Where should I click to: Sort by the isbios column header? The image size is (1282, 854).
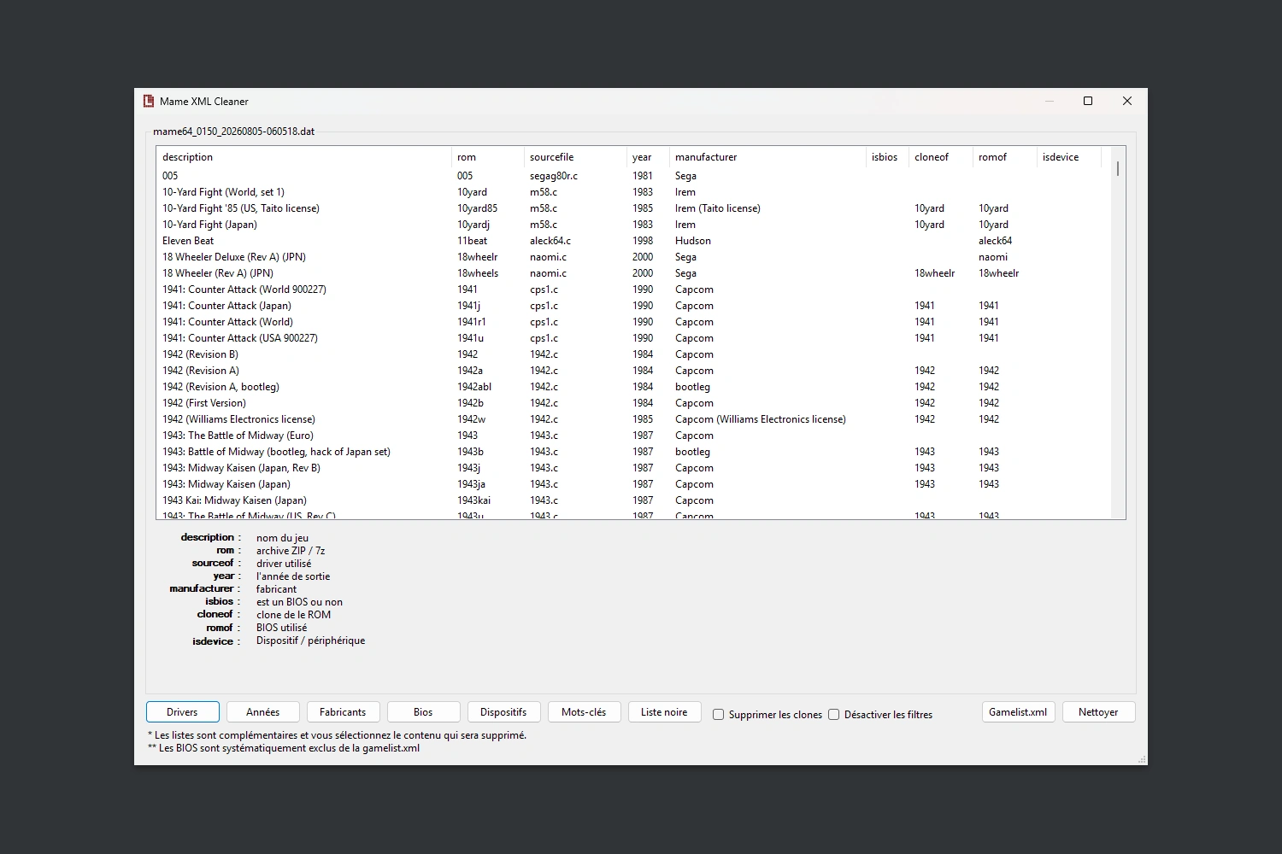(x=887, y=157)
